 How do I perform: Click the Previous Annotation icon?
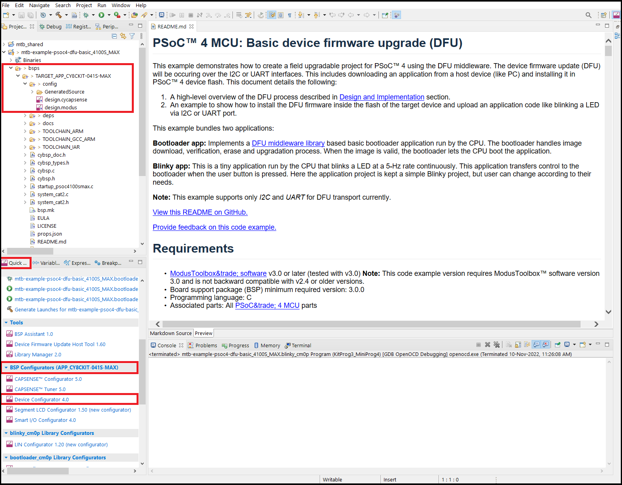pyautogui.click(x=317, y=15)
